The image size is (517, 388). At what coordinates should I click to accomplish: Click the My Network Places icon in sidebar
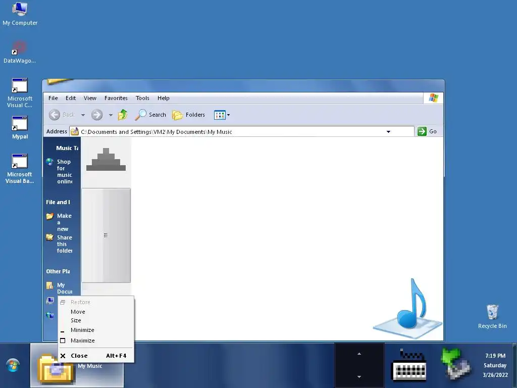click(x=50, y=315)
